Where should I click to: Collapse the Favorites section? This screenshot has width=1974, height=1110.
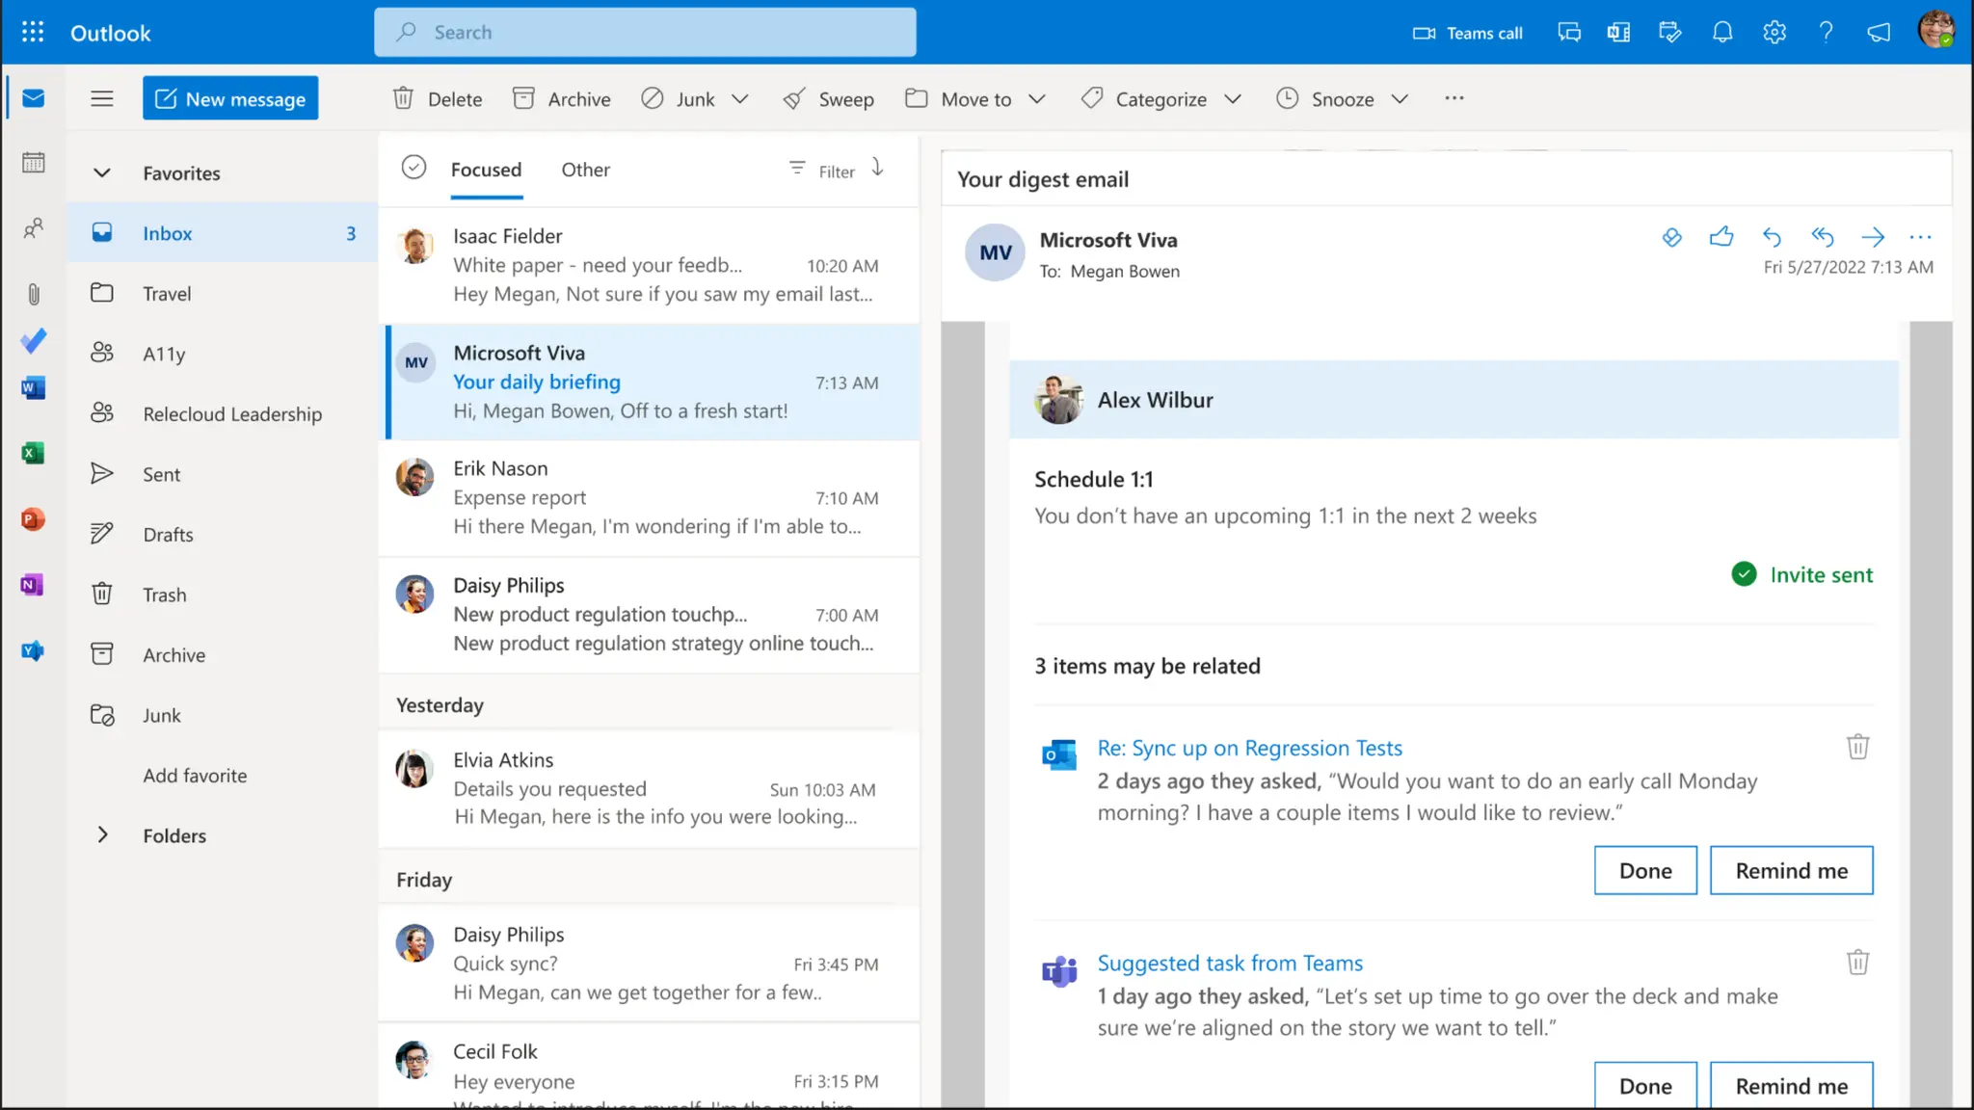[x=102, y=173]
